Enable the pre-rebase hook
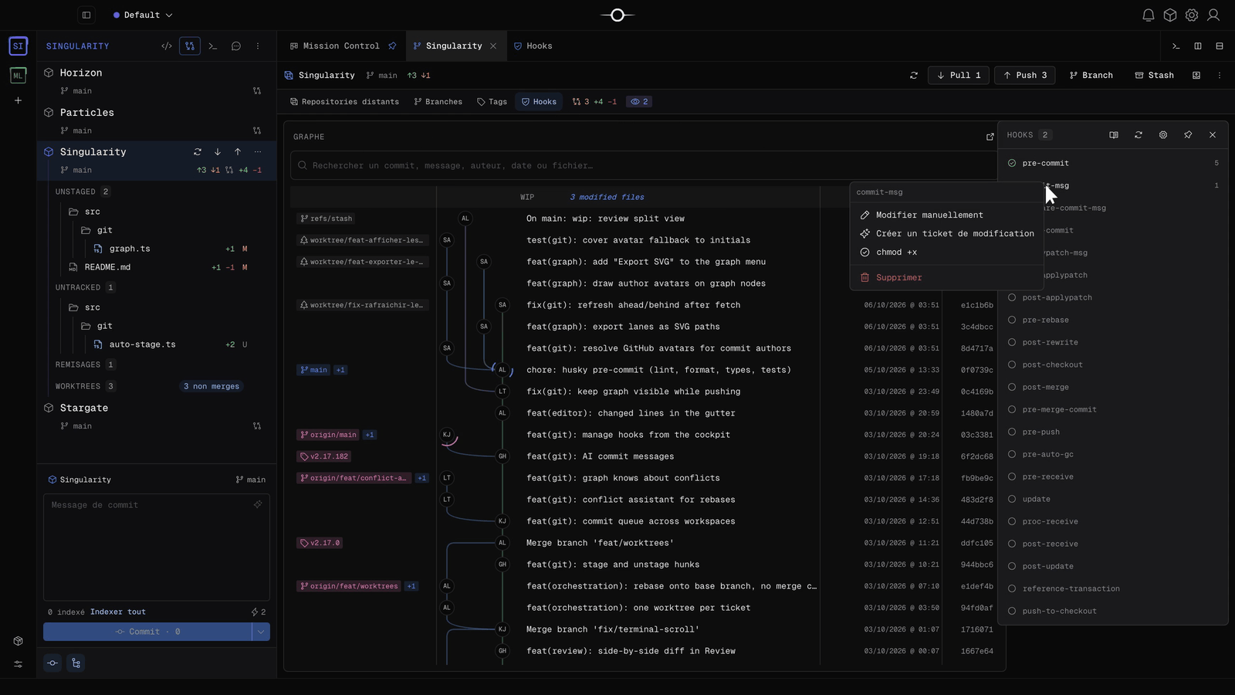The height and width of the screenshot is (695, 1235). point(1012,320)
